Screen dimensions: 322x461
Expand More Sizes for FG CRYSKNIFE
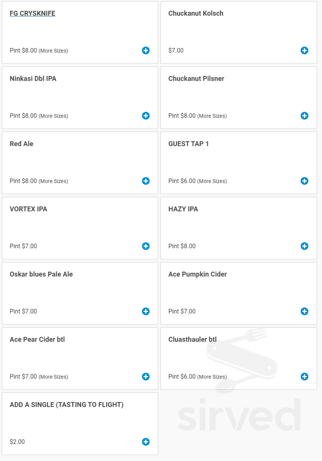pos(53,51)
